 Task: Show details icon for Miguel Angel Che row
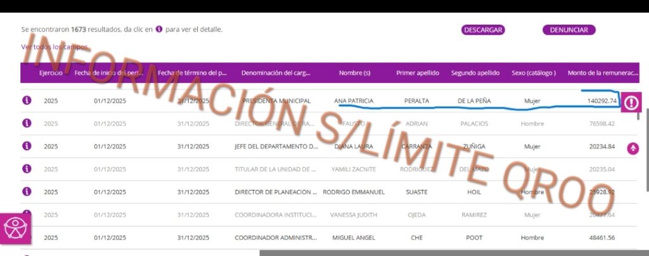click(x=27, y=237)
